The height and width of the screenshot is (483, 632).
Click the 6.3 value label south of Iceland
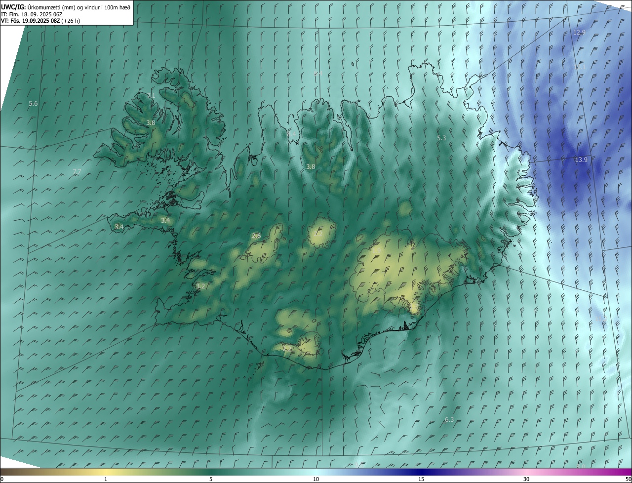click(x=449, y=420)
